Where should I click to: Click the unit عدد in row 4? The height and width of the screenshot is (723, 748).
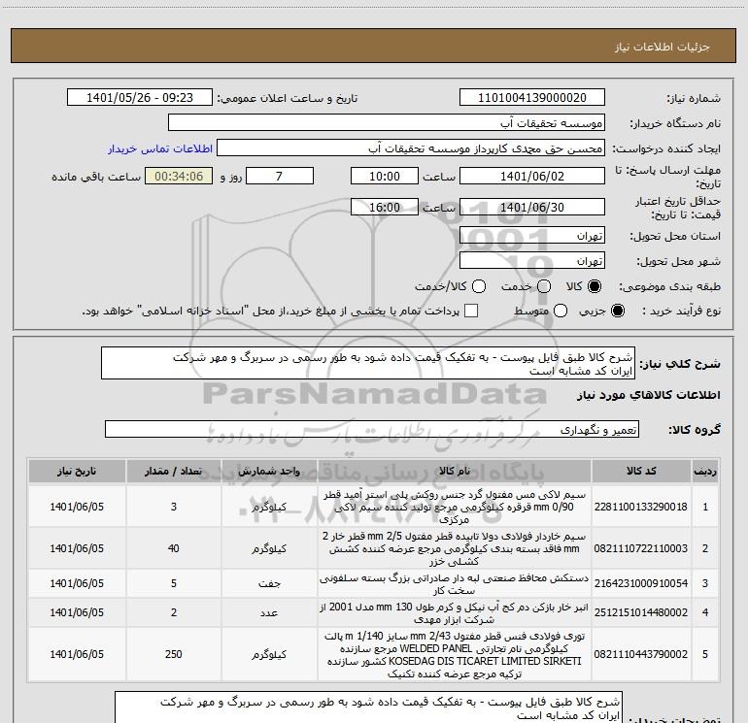click(x=269, y=612)
